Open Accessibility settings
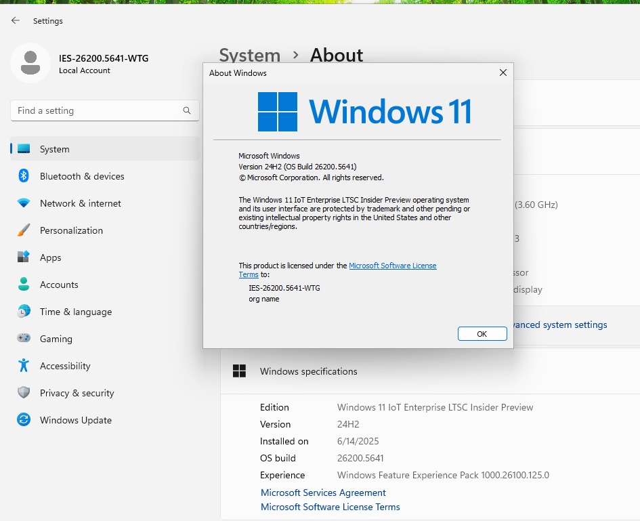The width and height of the screenshot is (640, 521). [105, 366]
